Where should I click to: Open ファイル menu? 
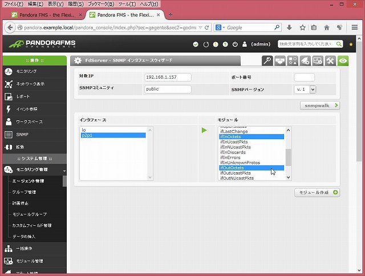coord(14,4)
